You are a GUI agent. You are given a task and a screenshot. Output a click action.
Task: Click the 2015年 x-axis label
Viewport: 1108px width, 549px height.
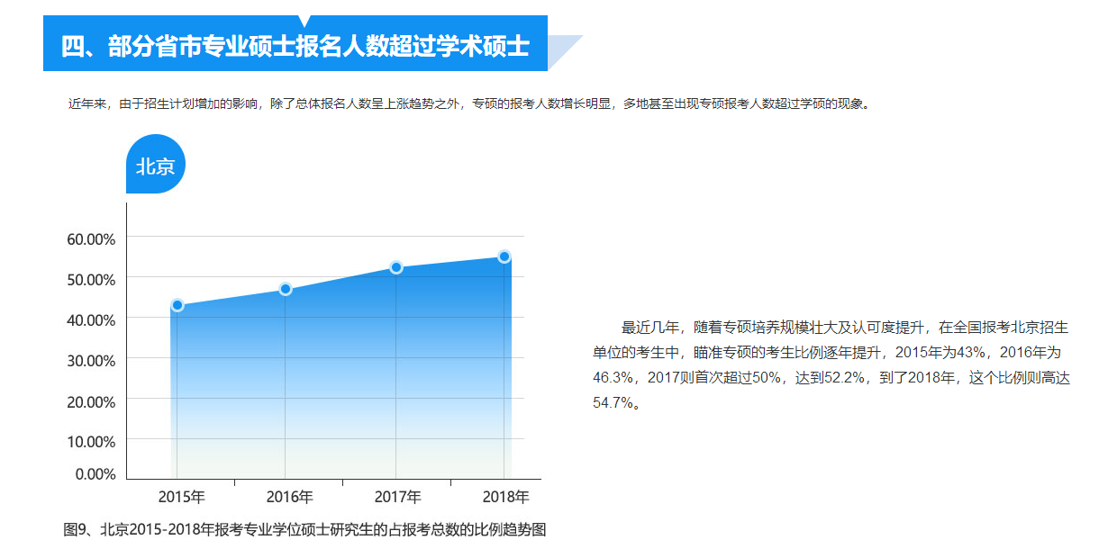181,497
